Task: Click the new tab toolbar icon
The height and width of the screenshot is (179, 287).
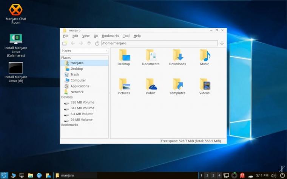Action: pos(65,43)
